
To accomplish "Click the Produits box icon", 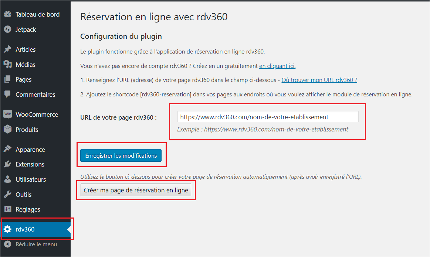I will point(8,129).
